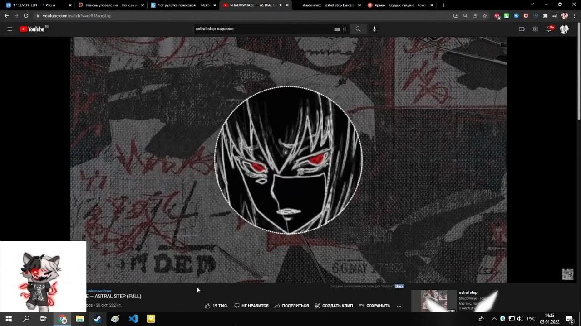Open YouTube create video icon
The height and width of the screenshot is (326, 581).
pos(522,29)
